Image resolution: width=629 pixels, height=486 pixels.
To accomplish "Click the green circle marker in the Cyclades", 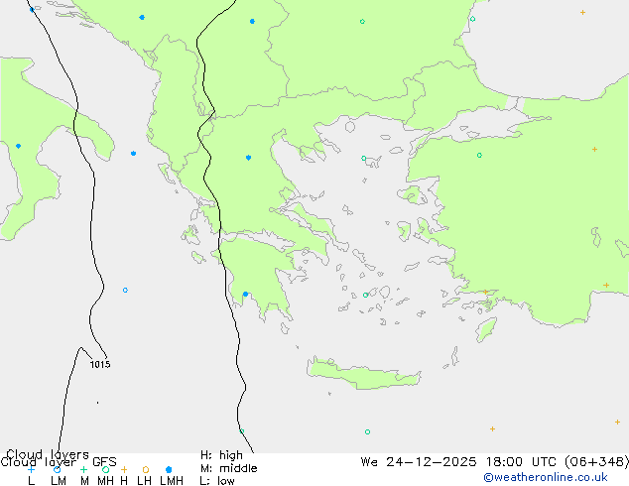I will point(365,296).
